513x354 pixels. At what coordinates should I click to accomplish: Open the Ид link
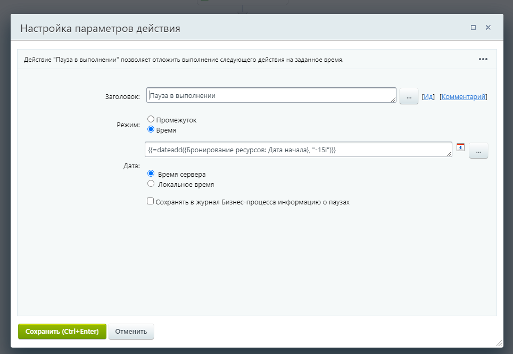coord(428,97)
